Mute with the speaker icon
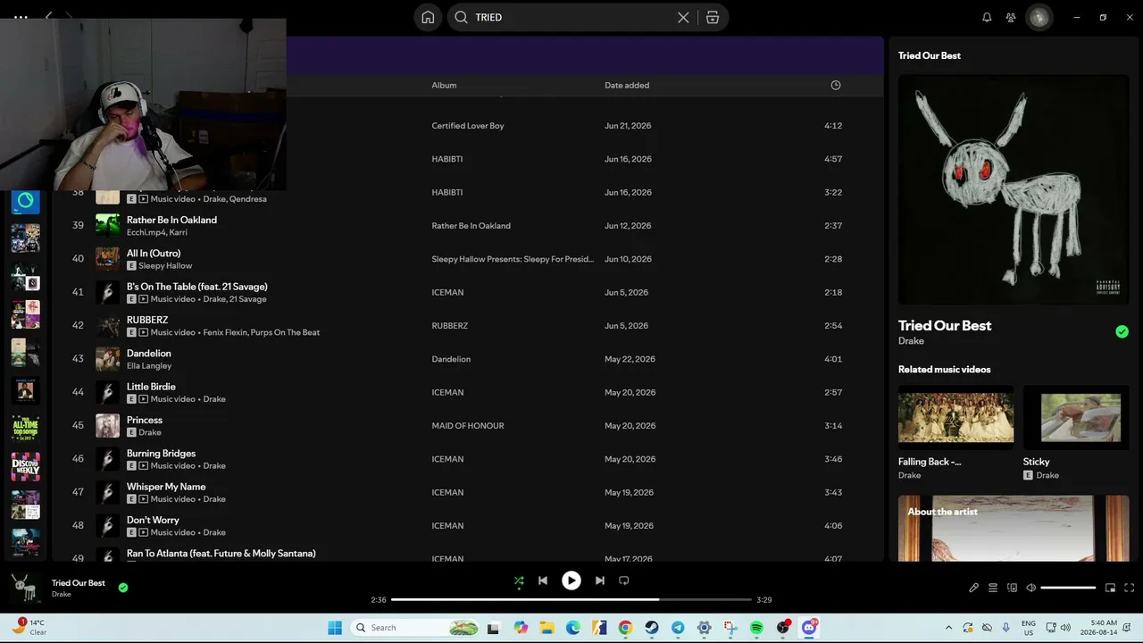Viewport: 1143px width, 643px height. (x=1030, y=588)
